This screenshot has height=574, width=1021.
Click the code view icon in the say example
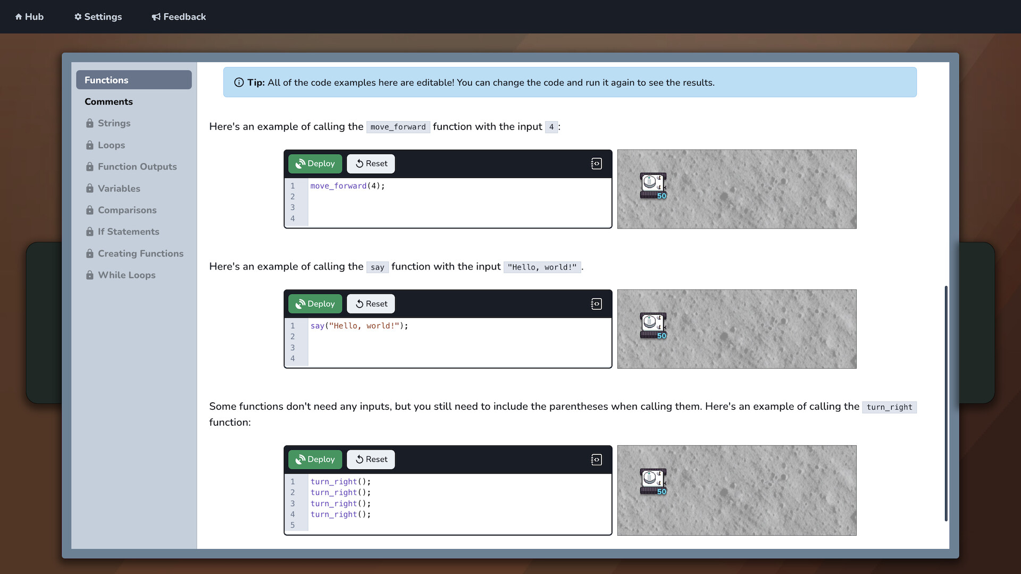click(x=596, y=303)
